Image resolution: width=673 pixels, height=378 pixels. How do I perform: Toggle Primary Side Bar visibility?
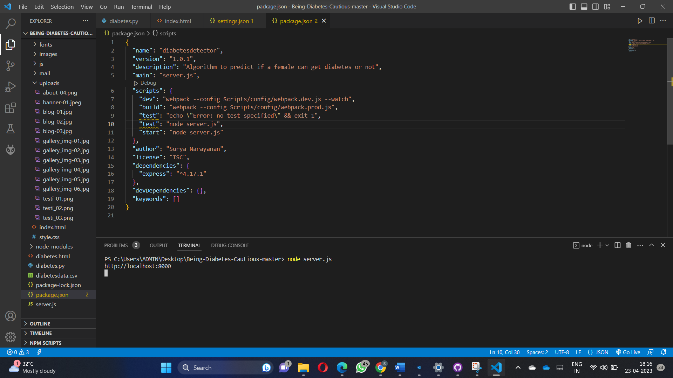572,7
